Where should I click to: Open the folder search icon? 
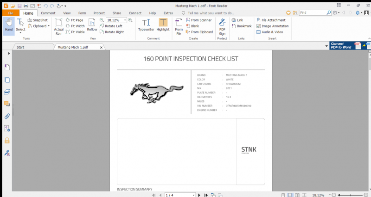[x=295, y=13]
